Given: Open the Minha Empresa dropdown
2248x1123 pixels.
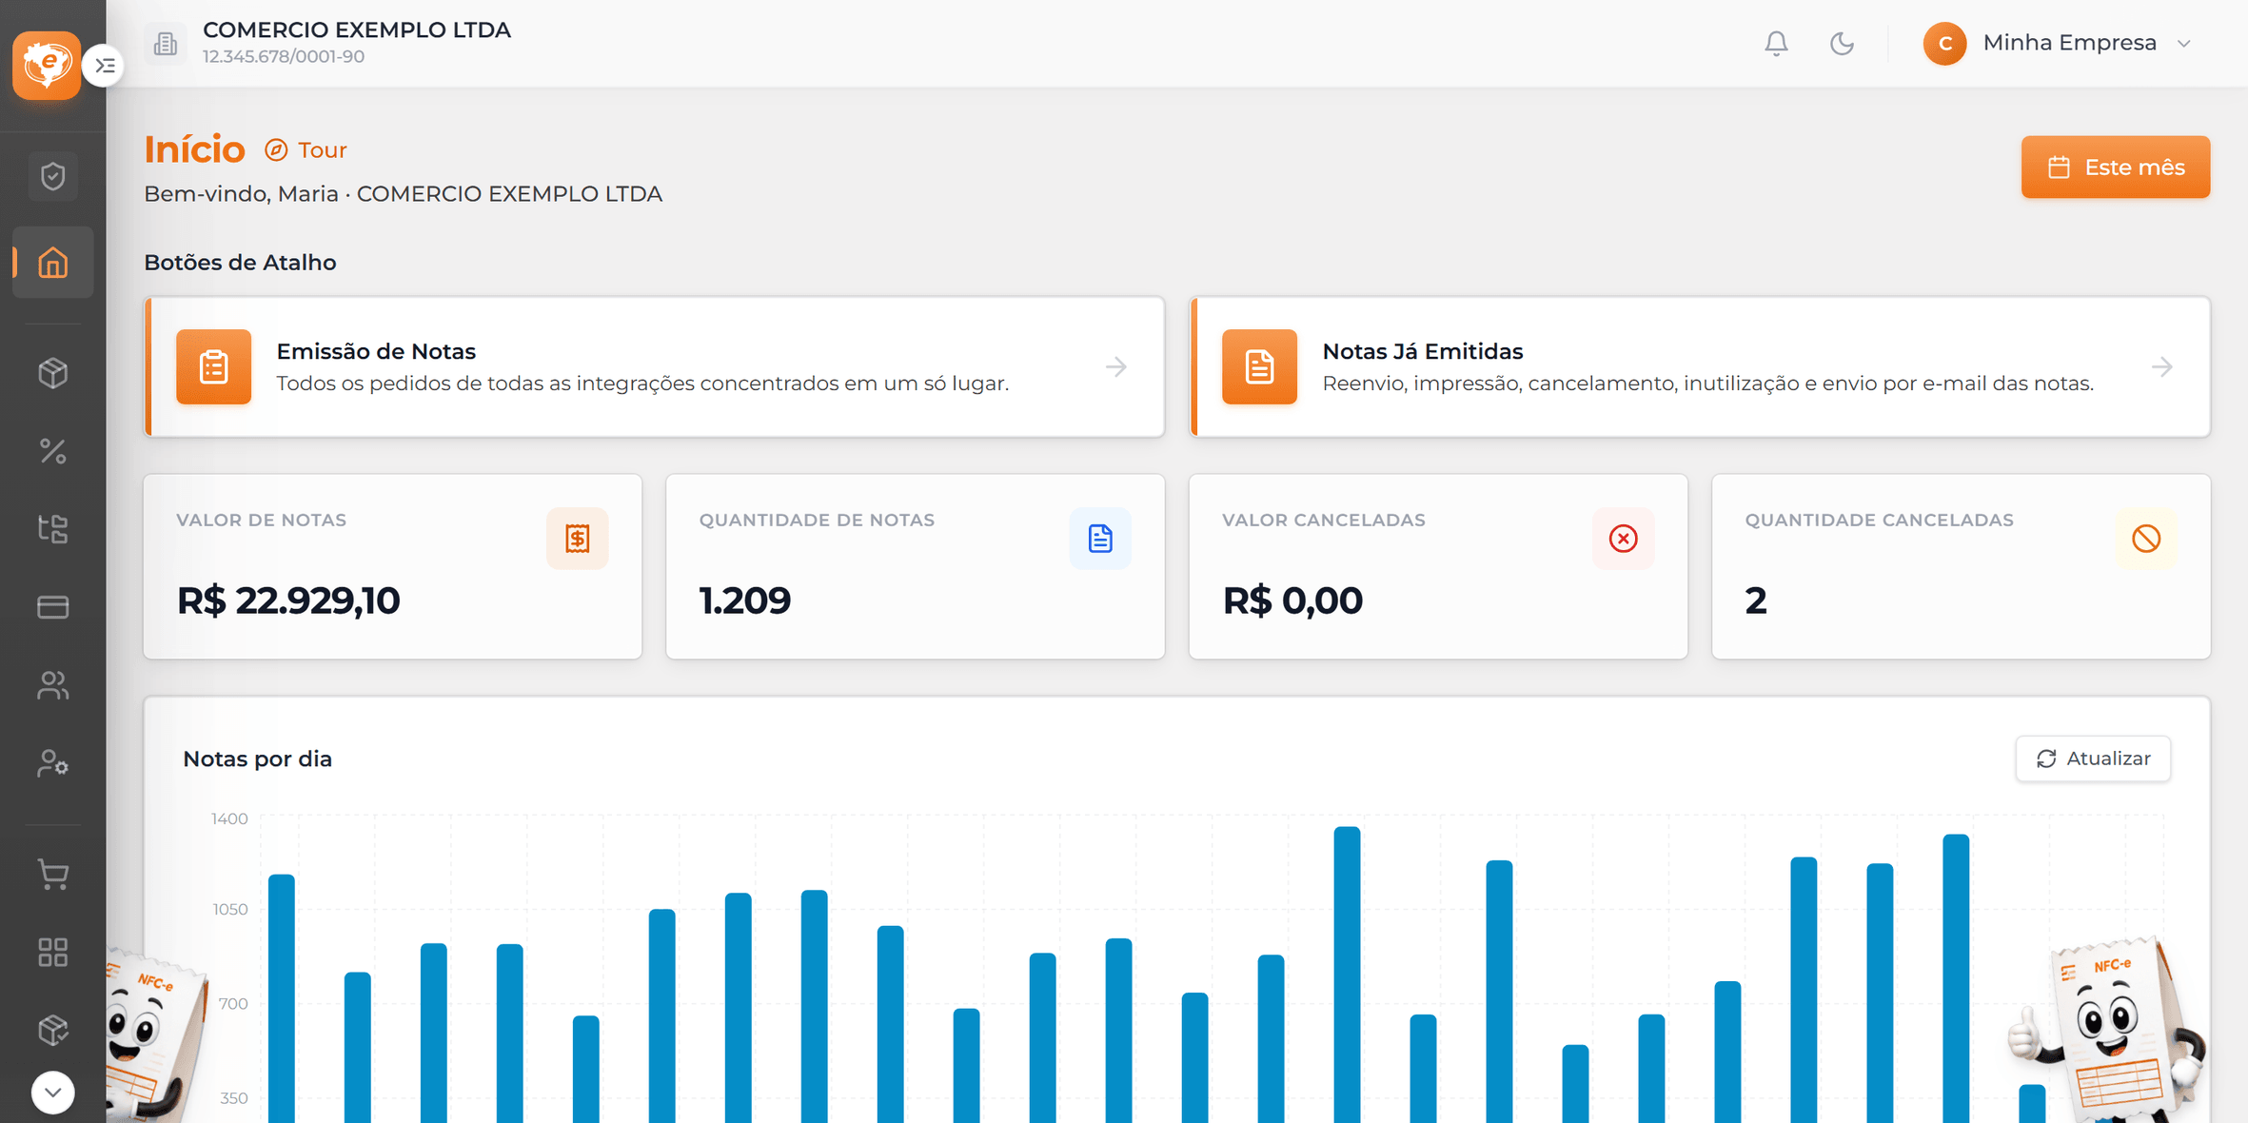Looking at the screenshot, I should pos(2059,44).
